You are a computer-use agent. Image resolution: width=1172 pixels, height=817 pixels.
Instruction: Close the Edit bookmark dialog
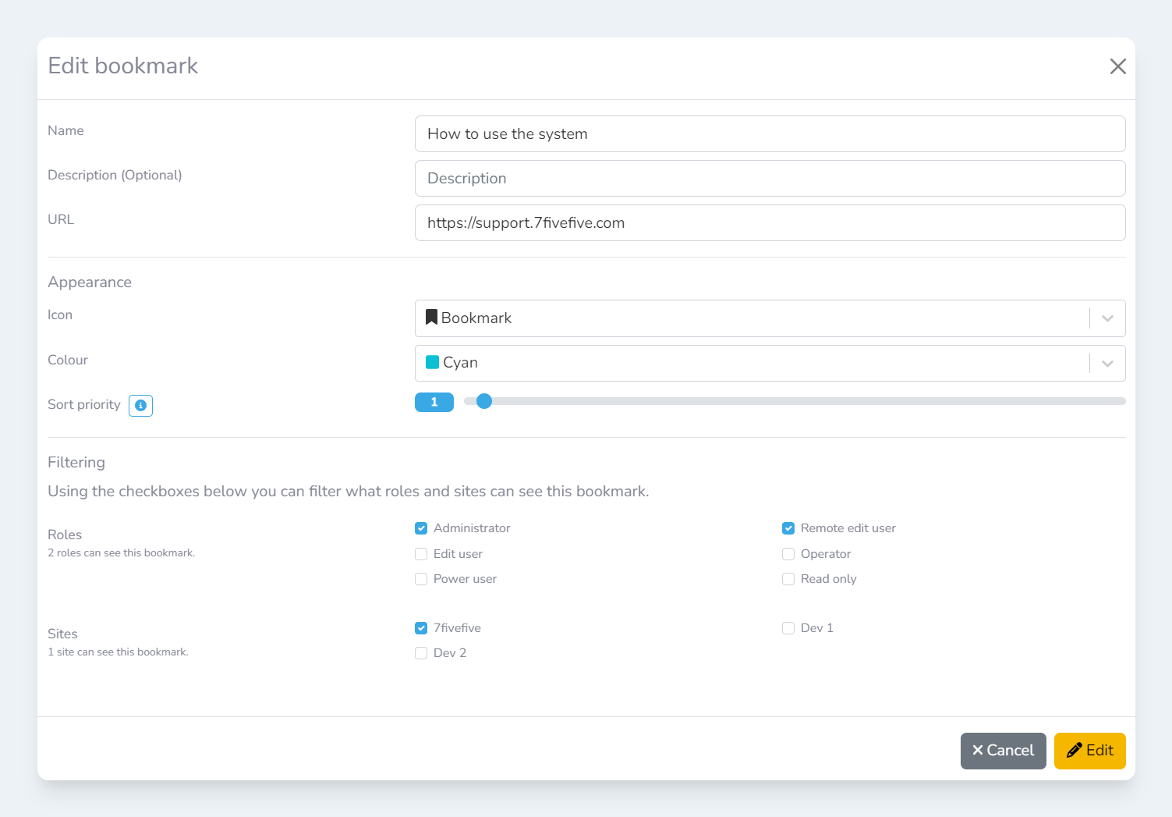1117,66
